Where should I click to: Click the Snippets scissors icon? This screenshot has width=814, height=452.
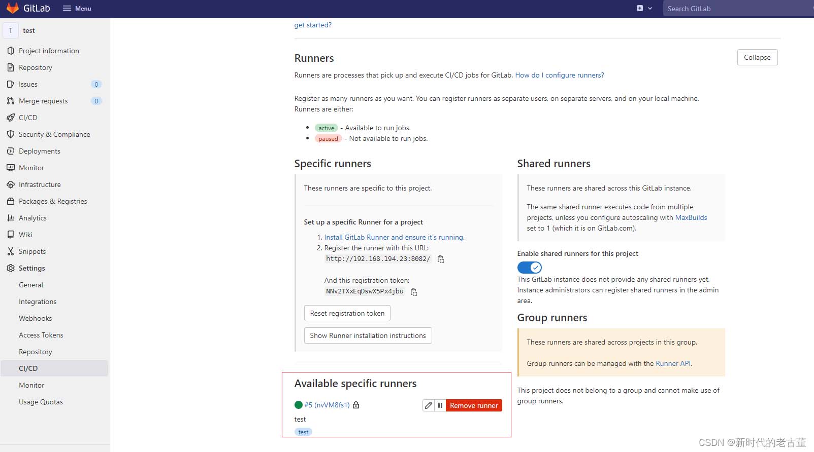click(x=11, y=251)
